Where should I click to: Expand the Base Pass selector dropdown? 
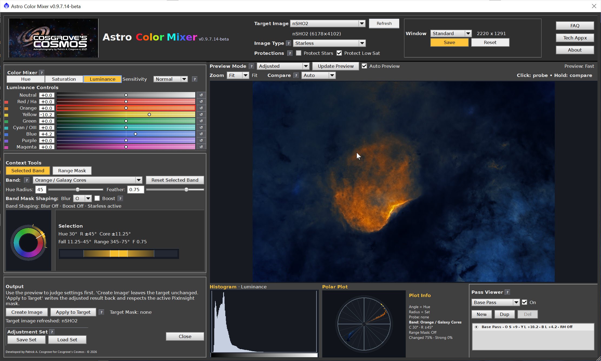(495, 302)
